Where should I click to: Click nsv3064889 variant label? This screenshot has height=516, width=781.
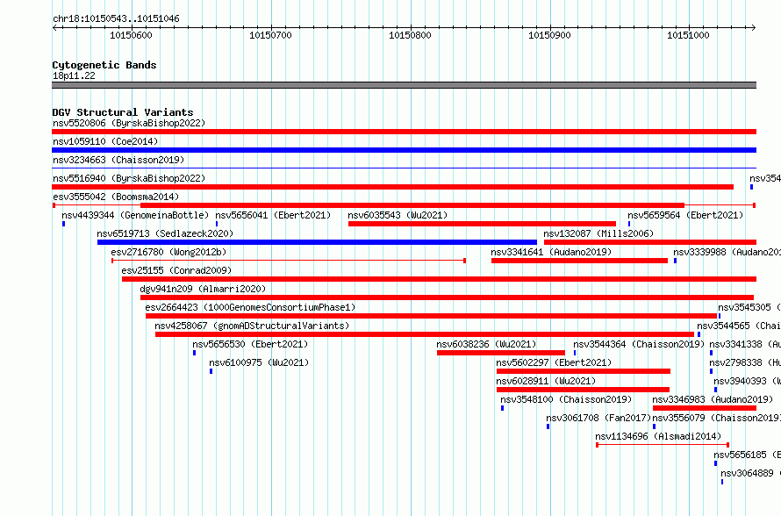click(x=750, y=473)
